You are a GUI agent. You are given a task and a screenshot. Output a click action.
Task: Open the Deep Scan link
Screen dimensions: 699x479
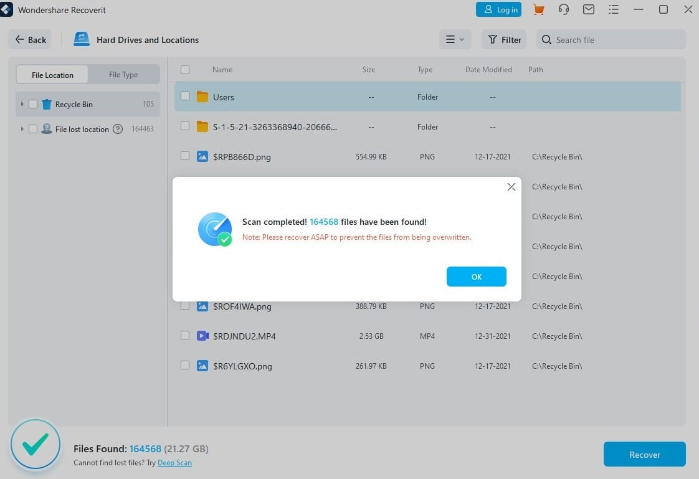(174, 463)
